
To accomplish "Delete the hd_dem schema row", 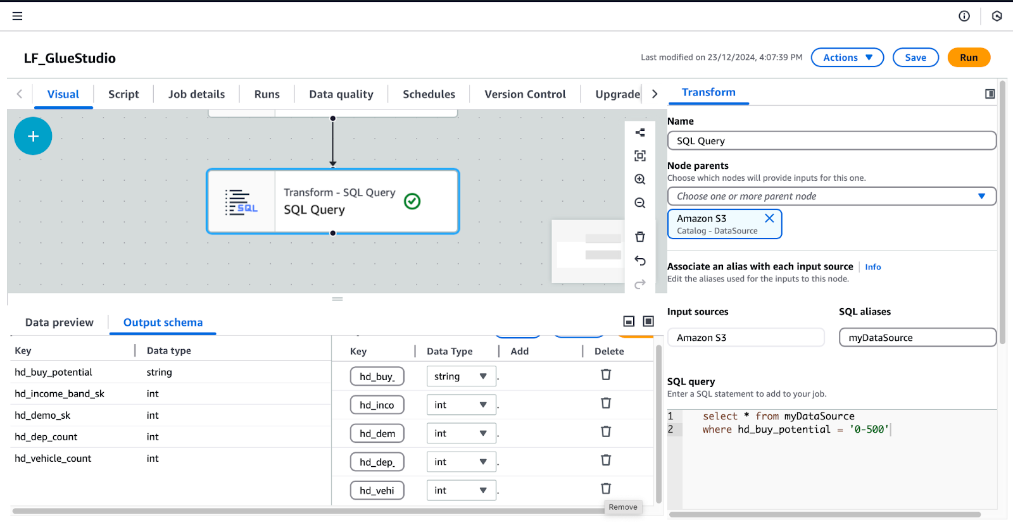I will click(606, 431).
